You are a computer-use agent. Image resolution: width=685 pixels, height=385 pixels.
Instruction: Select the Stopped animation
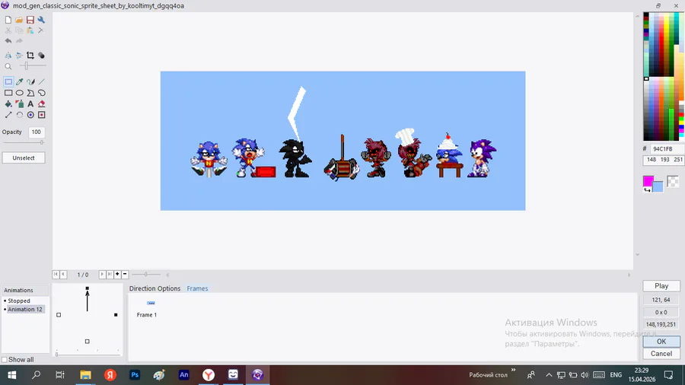(x=19, y=301)
